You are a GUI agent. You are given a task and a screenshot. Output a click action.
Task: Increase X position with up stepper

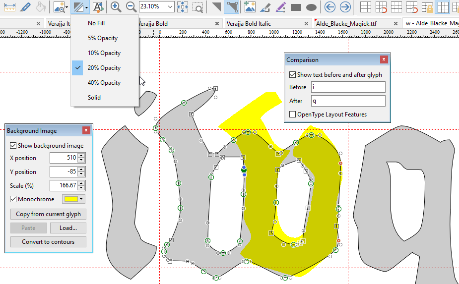pyautogui.click(x=82, y=156)
